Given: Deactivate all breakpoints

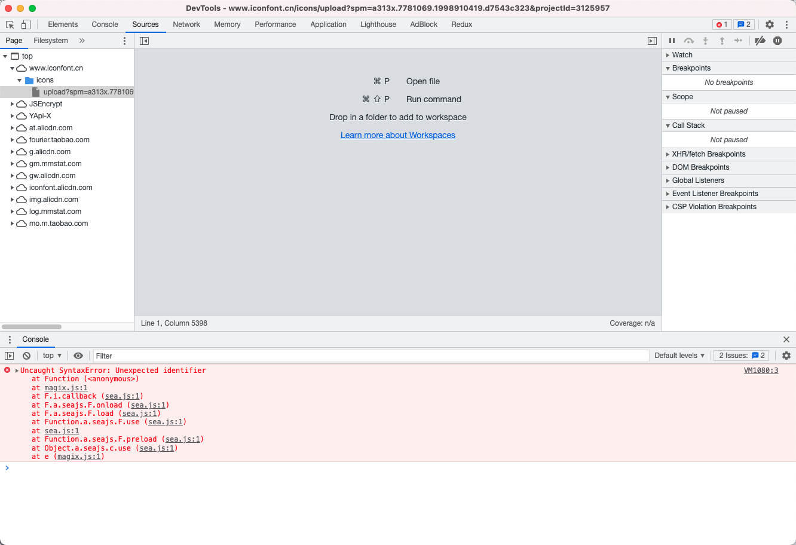Looking at the screenshot, I should point(760,41).
